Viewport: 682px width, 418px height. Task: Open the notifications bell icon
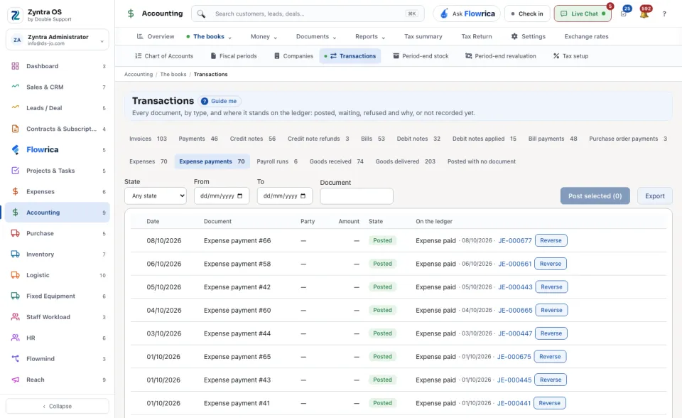[x=644, y=14]
